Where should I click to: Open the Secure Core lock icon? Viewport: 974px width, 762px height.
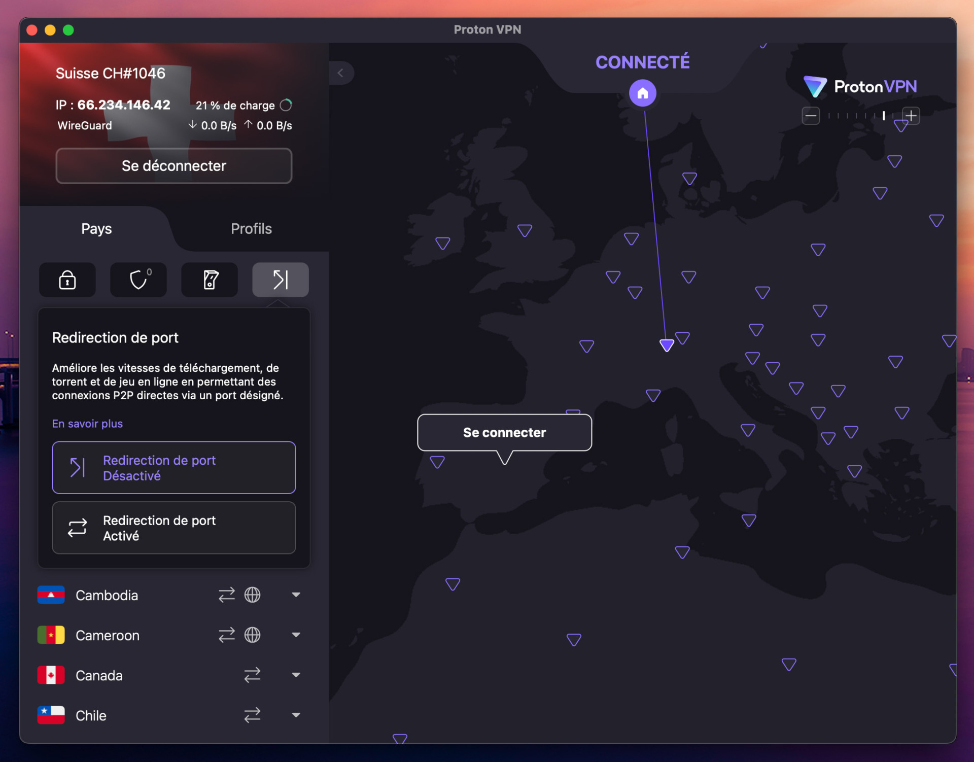click(67, 280)
